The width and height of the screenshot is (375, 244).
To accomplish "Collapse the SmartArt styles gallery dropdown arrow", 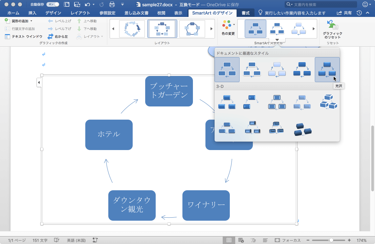I will [x=277, y=40].
